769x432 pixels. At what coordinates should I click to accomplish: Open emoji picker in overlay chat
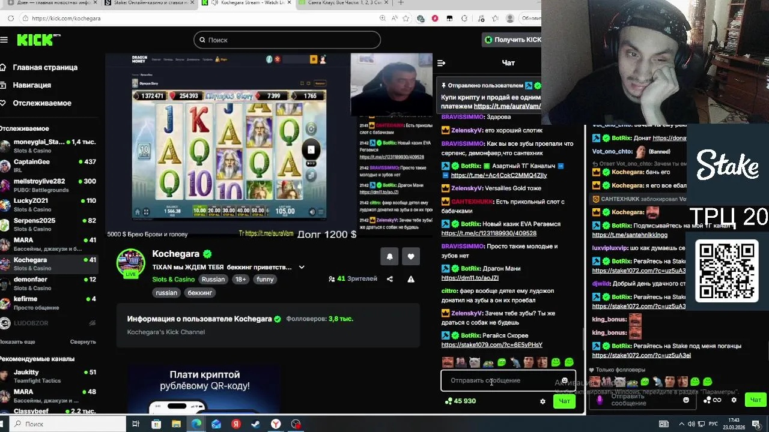click(x=686, y=400)
